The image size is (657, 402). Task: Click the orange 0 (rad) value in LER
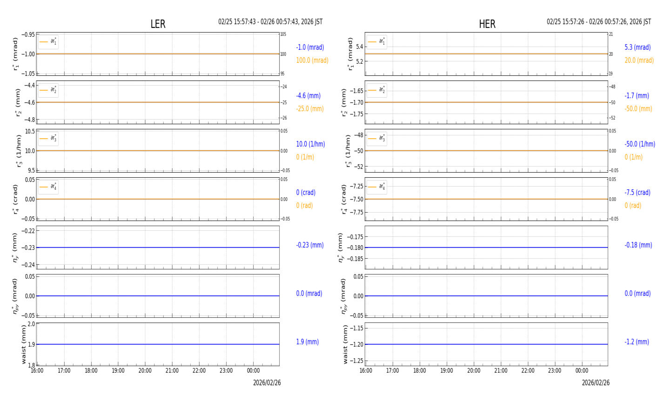pyautogui.click(x=304, y=206)
